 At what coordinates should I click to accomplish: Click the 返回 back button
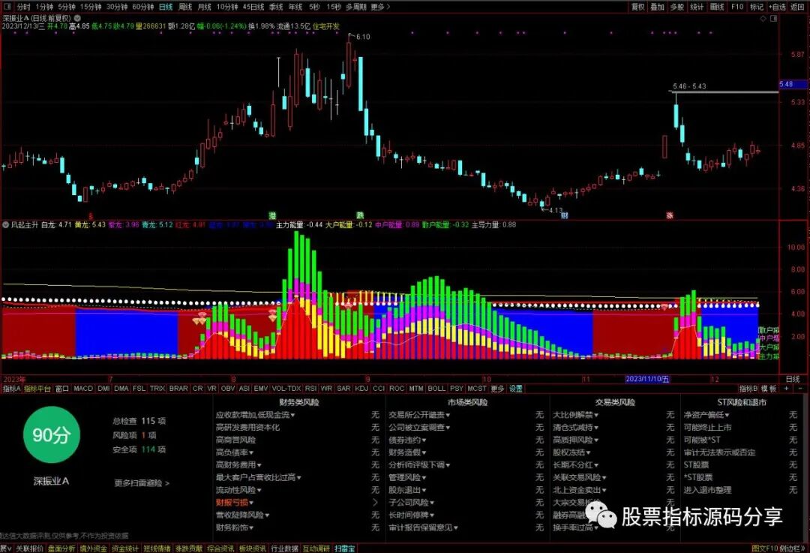(797, 7)
